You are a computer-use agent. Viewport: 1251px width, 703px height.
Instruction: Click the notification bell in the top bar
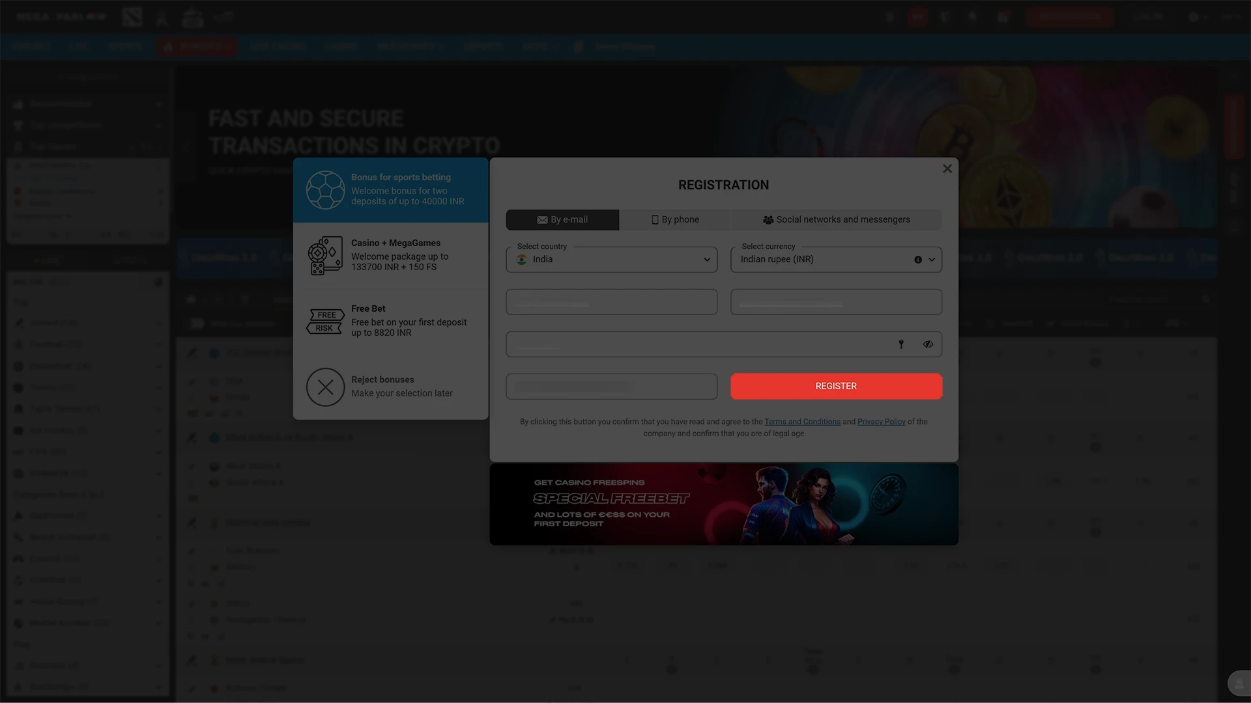tap(972, 16)
